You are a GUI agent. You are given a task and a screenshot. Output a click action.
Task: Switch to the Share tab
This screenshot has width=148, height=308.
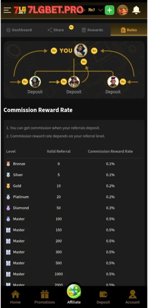tap(56, 30)
